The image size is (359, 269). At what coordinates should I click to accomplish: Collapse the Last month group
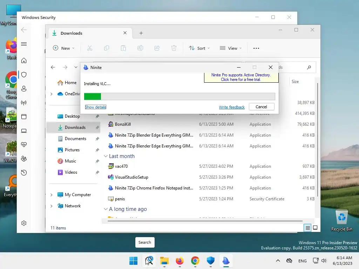coord(106,156)
